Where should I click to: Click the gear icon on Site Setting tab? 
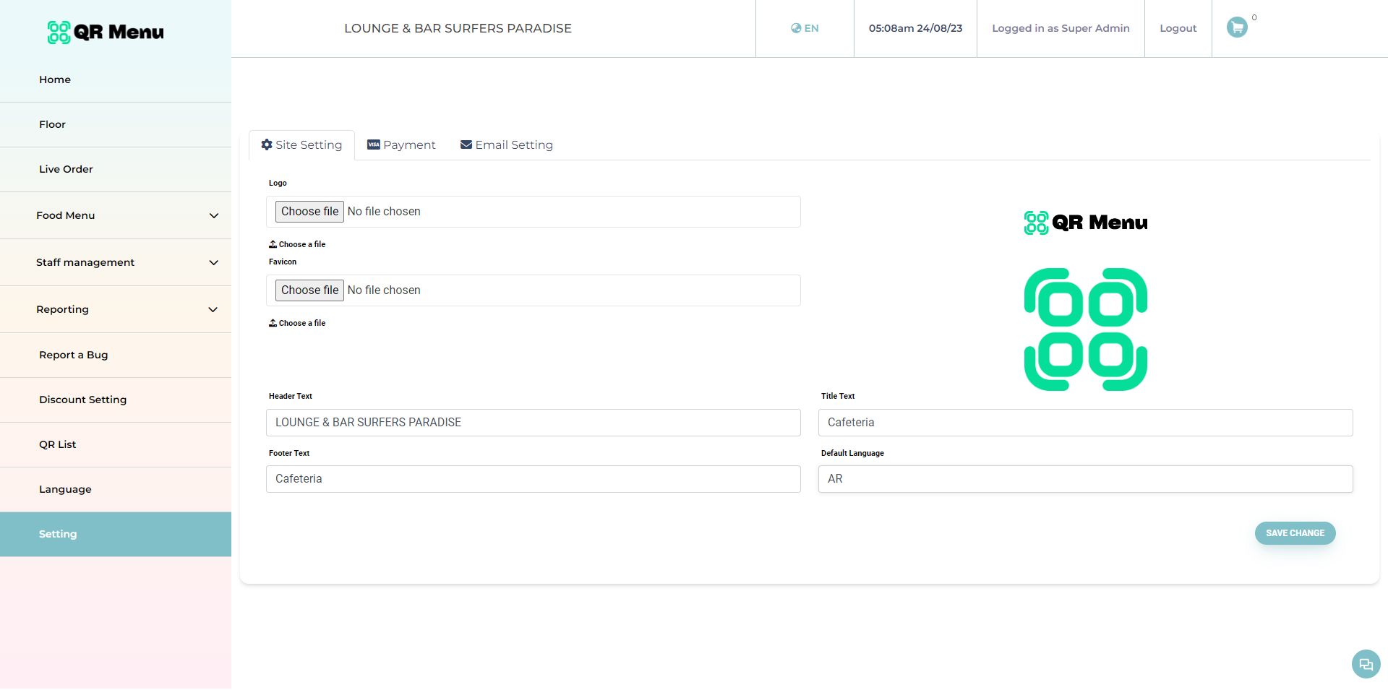pyautogui.click(x=267, y=145)
